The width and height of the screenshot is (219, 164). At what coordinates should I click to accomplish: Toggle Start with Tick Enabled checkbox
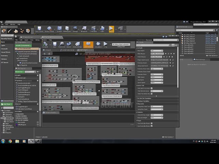click(152, 88)
